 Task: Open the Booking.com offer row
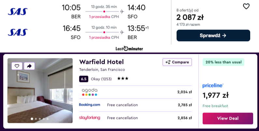click(x=136, y=105)
